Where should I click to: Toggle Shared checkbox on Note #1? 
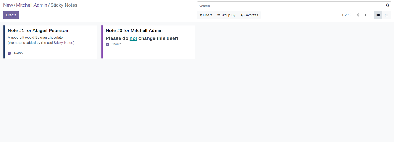pos(9,53)
